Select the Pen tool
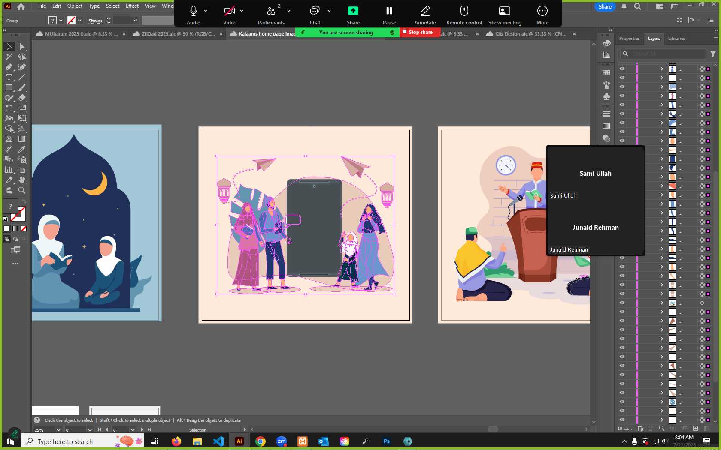The image size is (721, 450). 9,67
